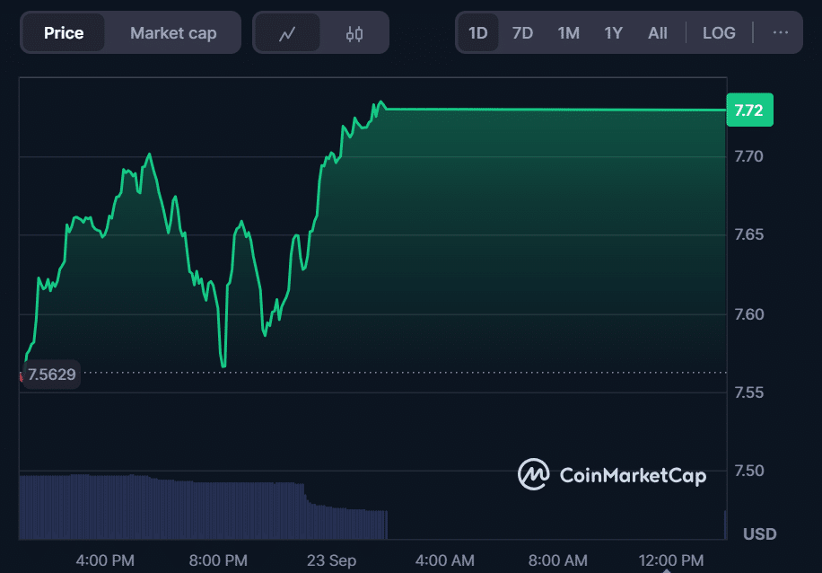Set time range to 1D
This screenshot has height=573, width=822.
[x=477, y=33]
